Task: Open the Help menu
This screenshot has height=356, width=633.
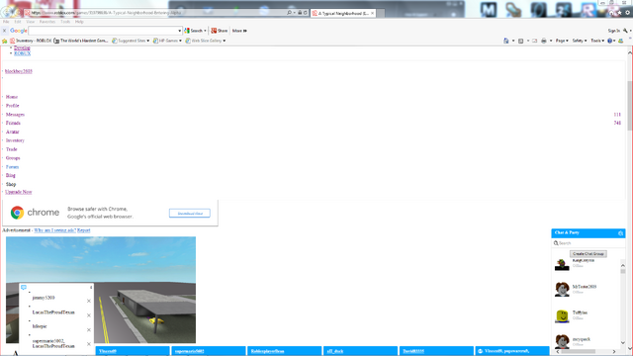Action: [x=79, y=22]
